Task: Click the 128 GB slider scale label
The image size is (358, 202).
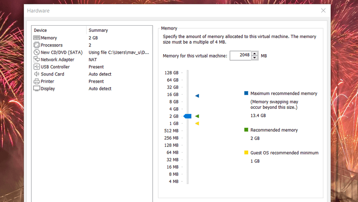Action: click(171, 73)
